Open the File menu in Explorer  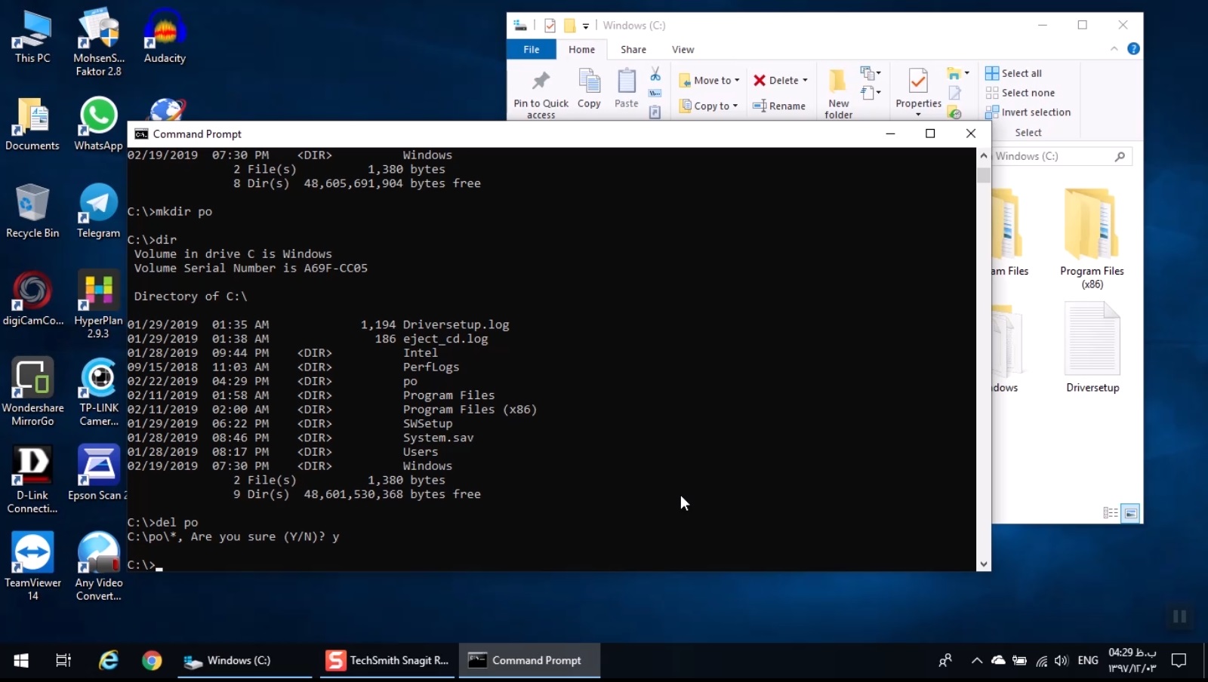(x=531, y=49)
